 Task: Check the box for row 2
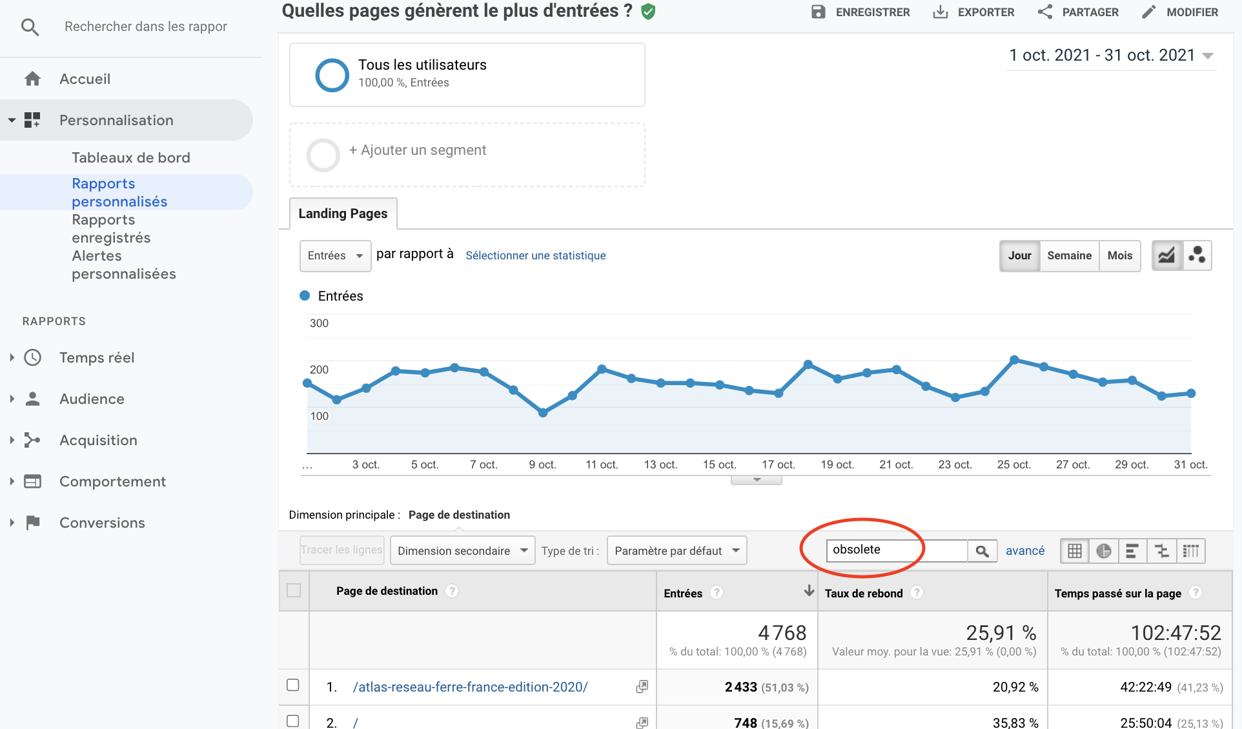click(293, 721)
